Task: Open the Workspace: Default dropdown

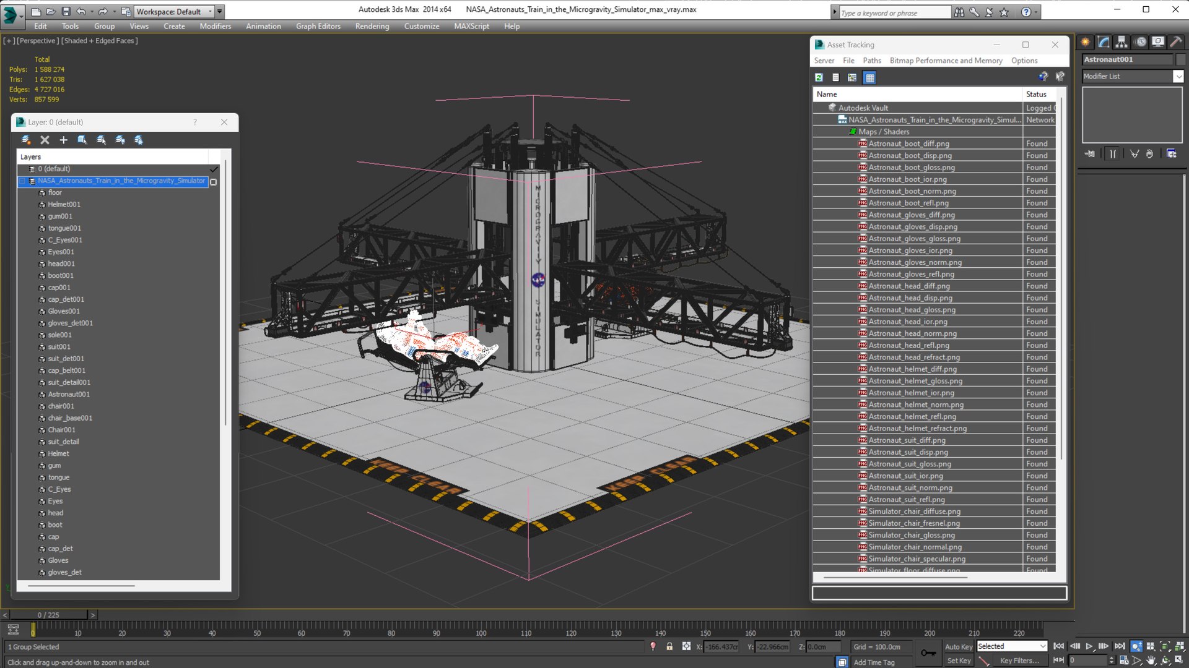Action: (x=175, y=11)
